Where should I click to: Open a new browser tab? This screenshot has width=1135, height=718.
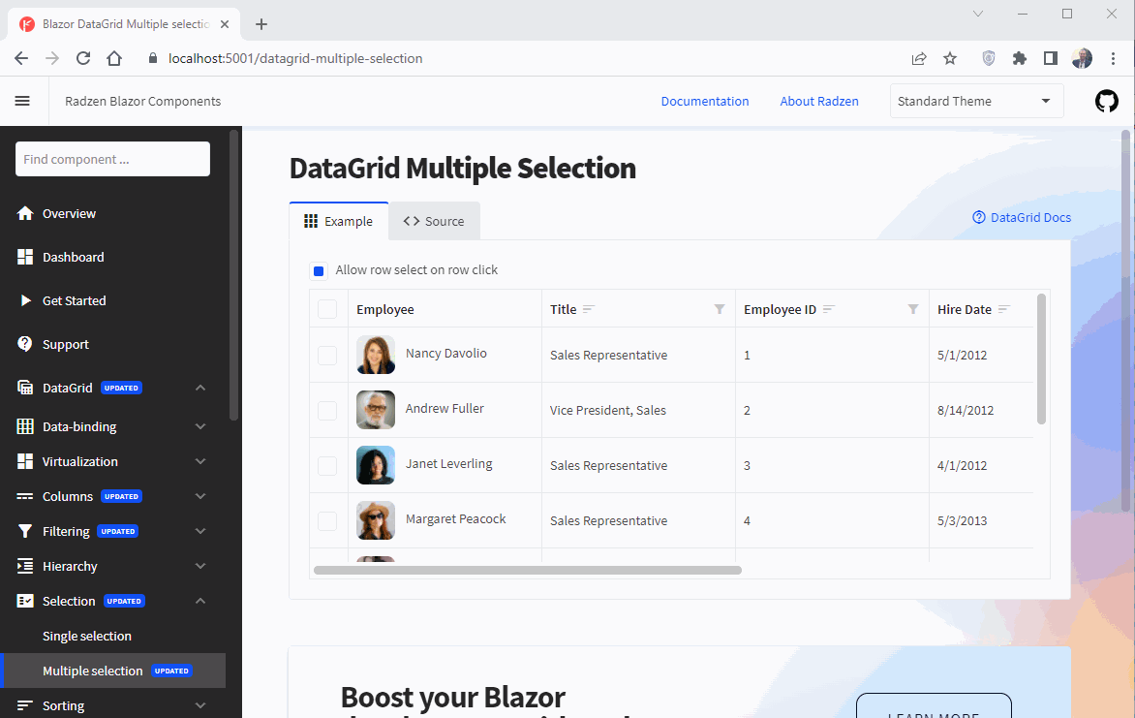(261, 24)
